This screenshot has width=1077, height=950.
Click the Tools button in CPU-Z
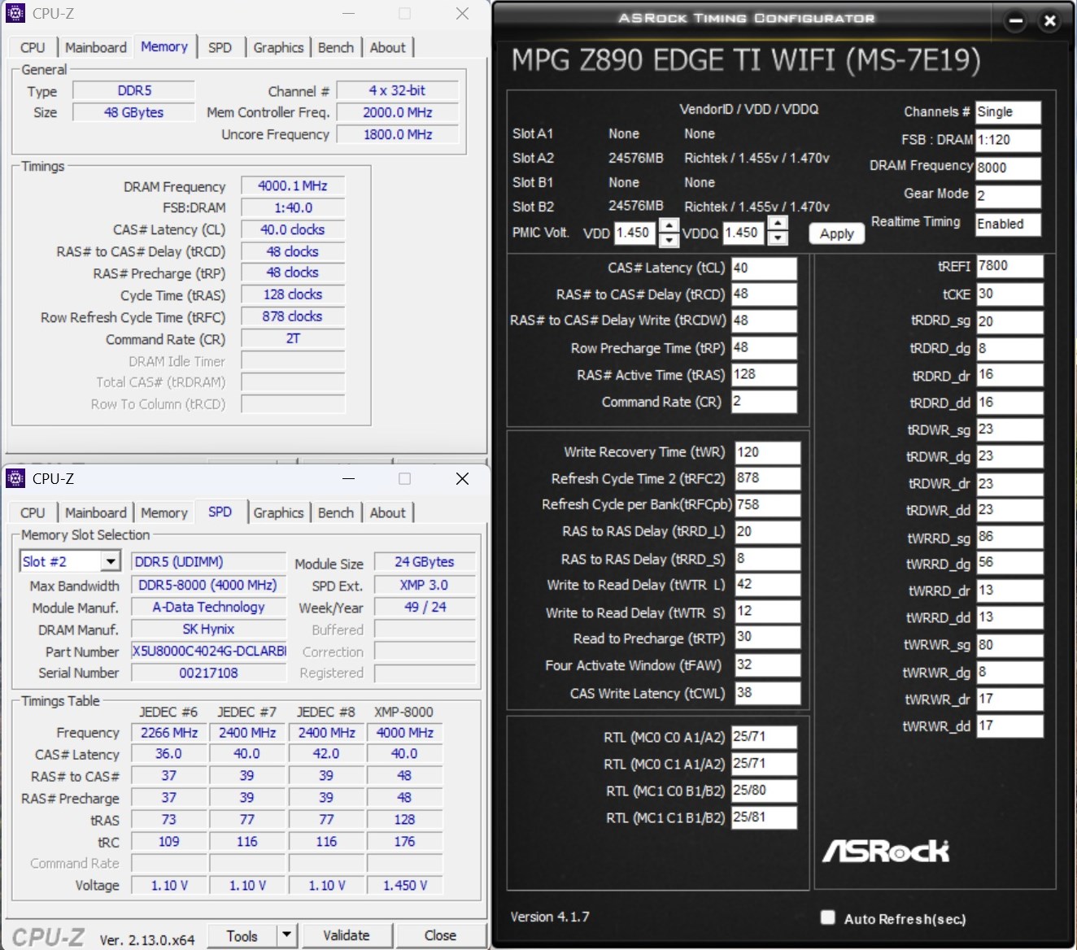pyautogui.click(x=242, y=936)
